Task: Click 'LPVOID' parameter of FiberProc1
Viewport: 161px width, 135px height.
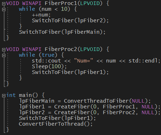Action: click(90, 3)
